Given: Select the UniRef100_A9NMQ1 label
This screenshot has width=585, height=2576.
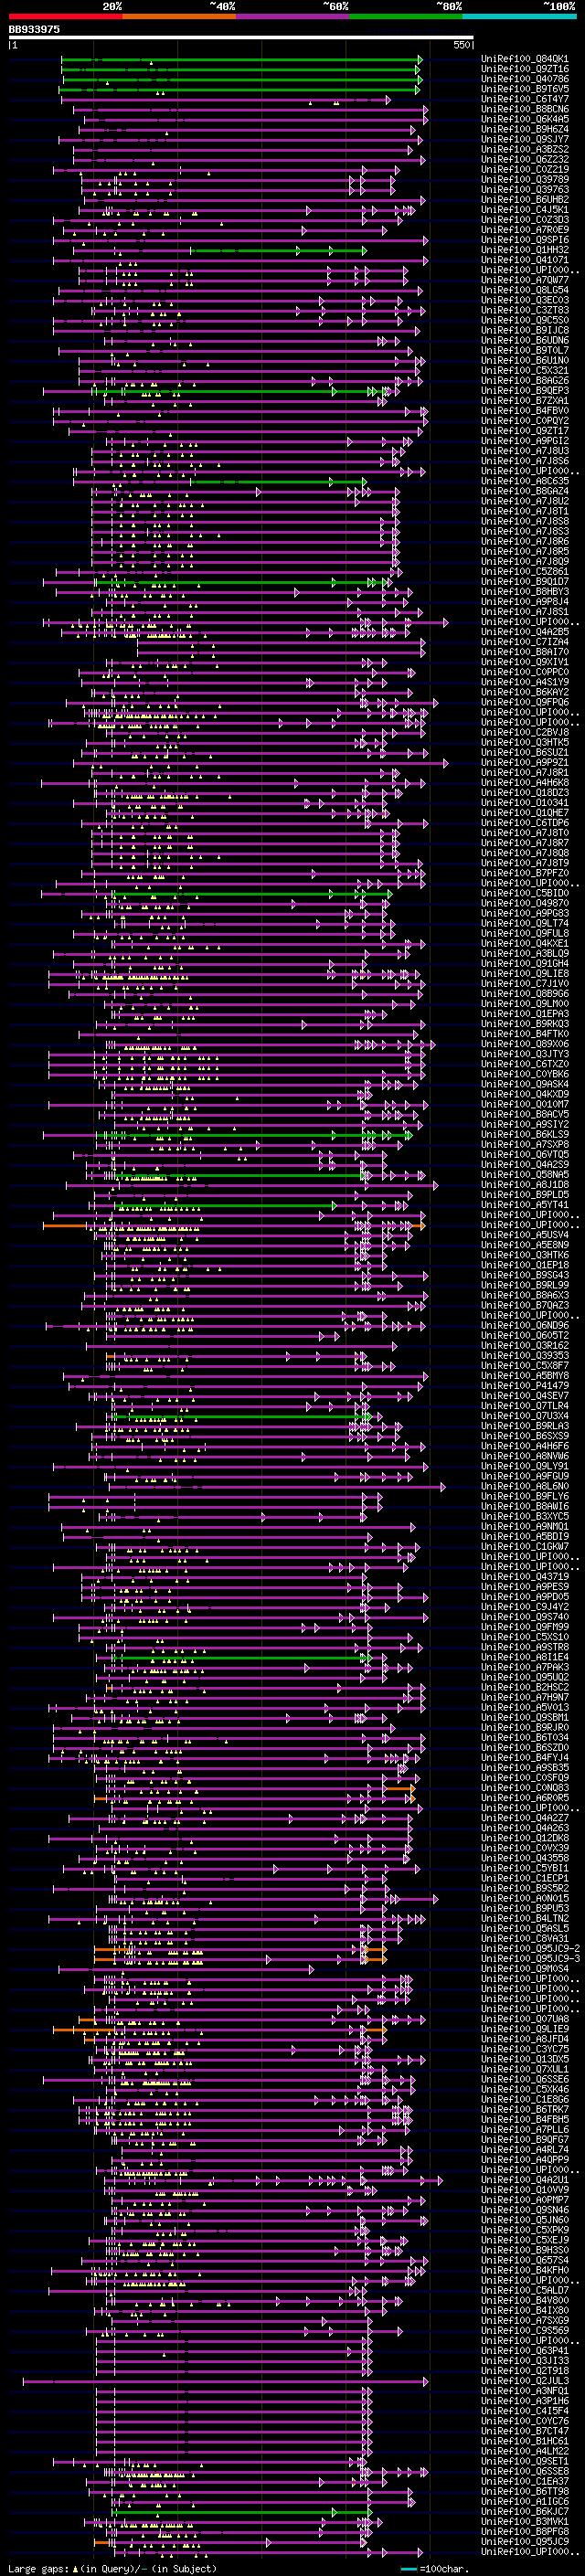Looking at the screenshot, I should (525, 1526).
